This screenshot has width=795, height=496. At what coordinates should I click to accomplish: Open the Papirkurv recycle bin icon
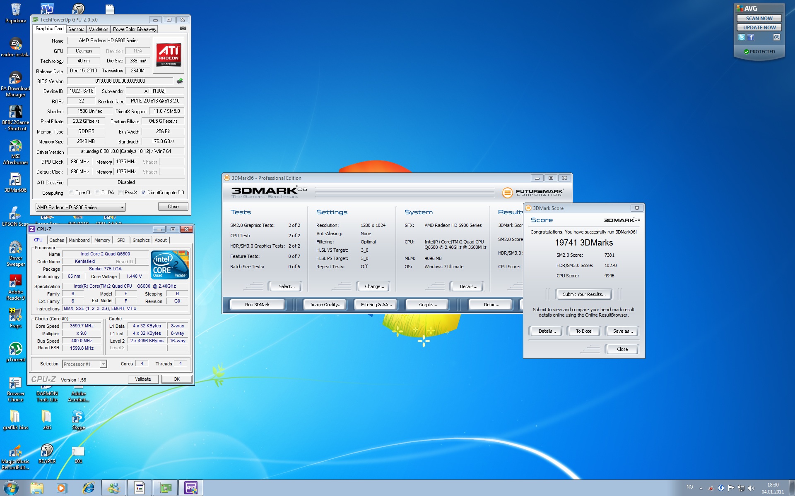pyautogui.click(x=15, y=13)
